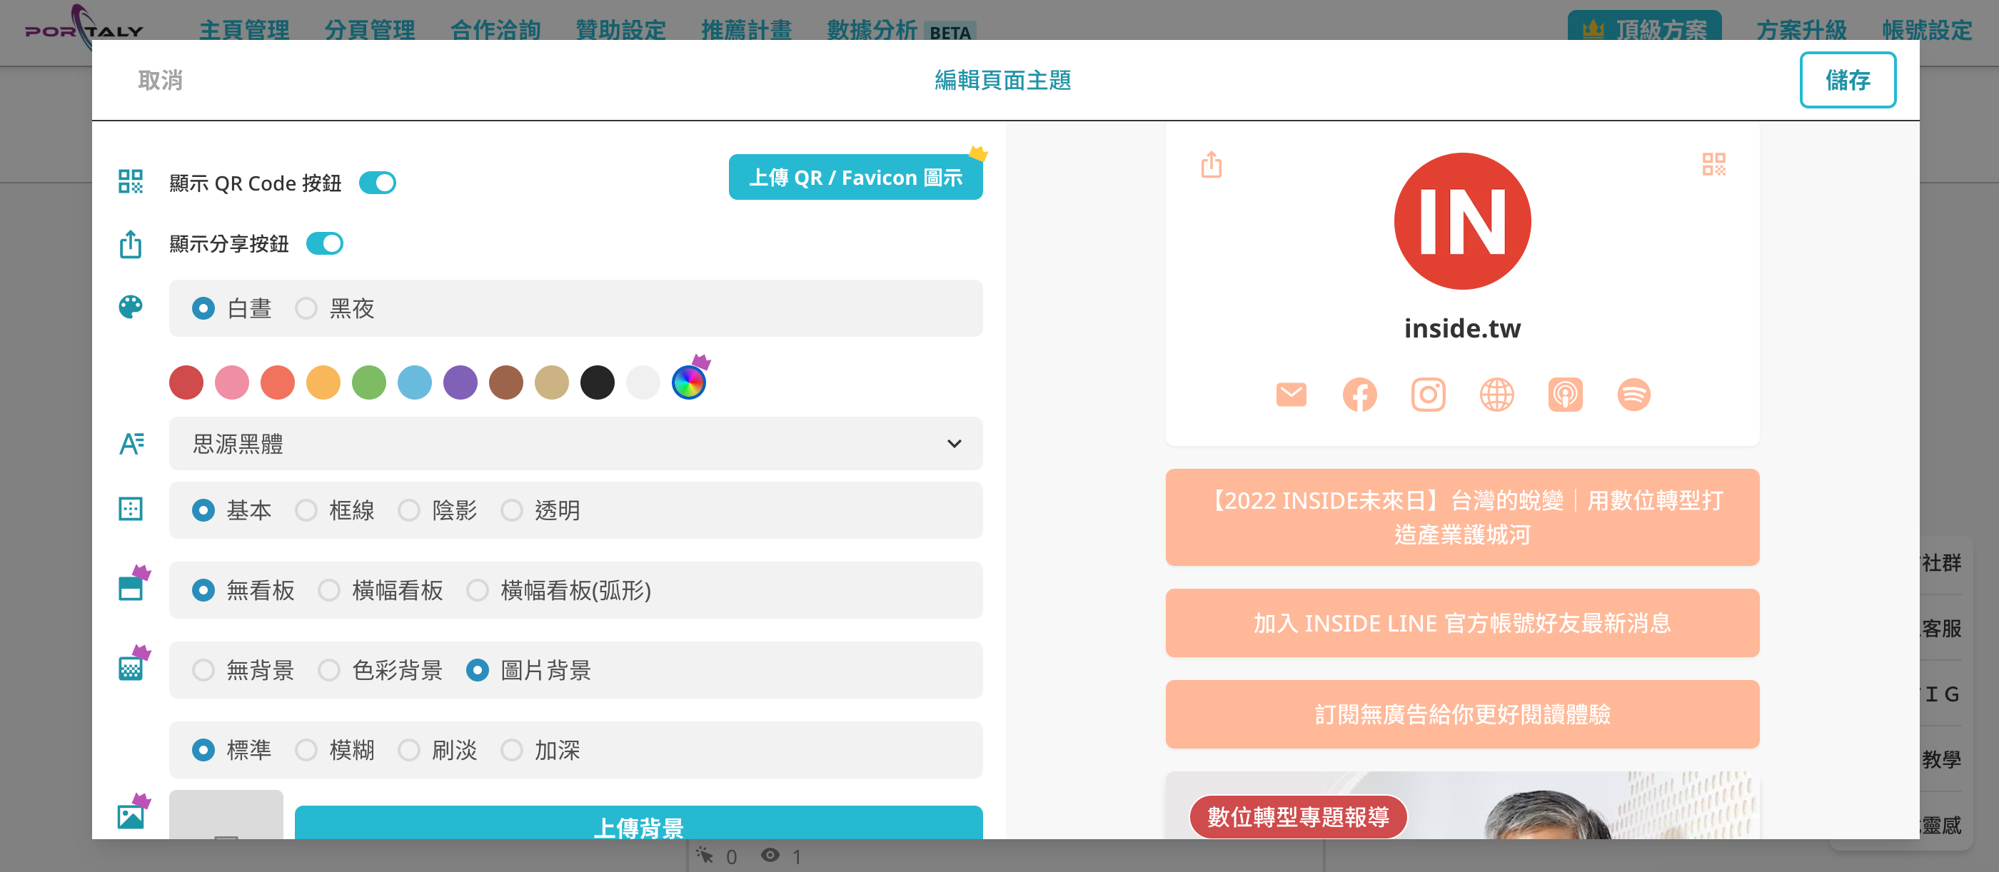Click the Portaly logo in the header

84,28
